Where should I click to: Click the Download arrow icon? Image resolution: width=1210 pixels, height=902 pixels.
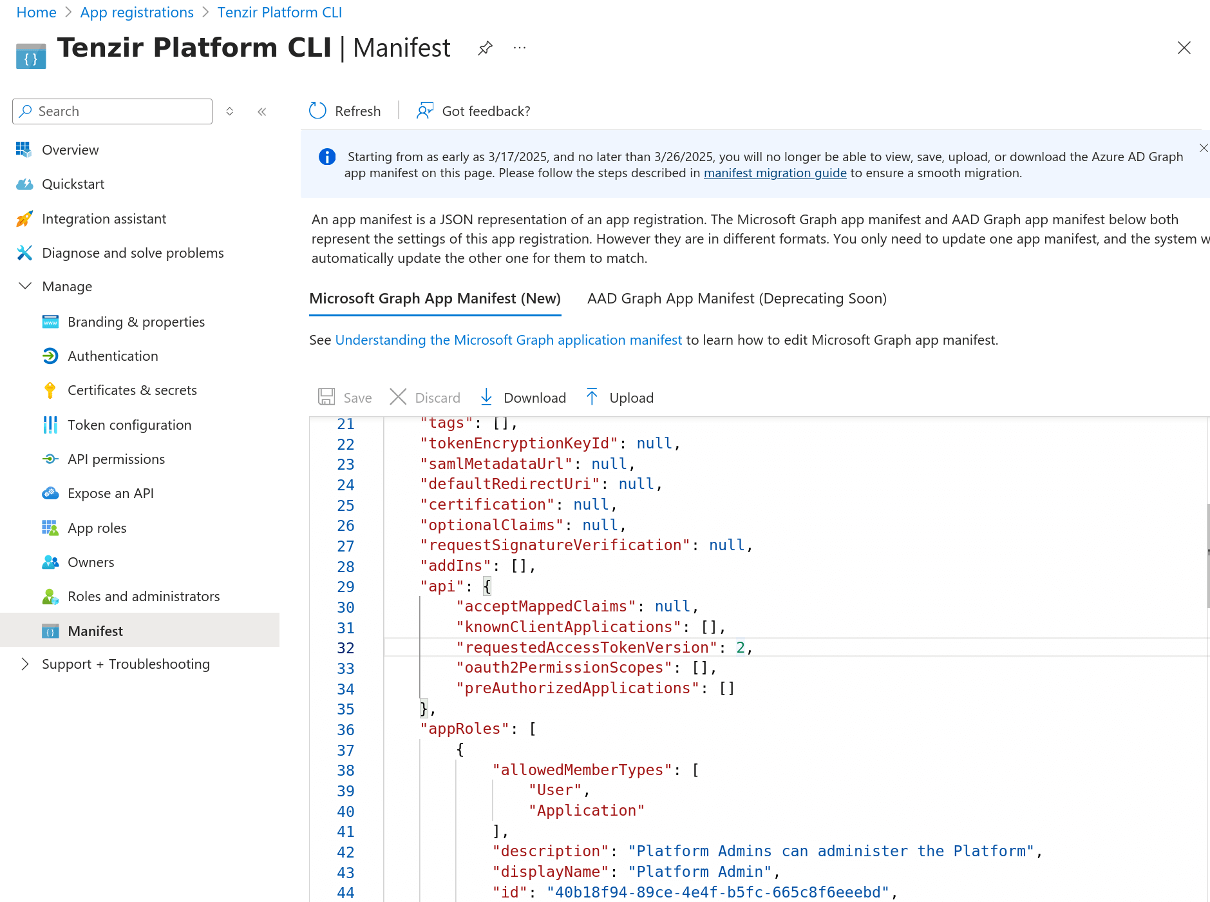pos(487,398)
